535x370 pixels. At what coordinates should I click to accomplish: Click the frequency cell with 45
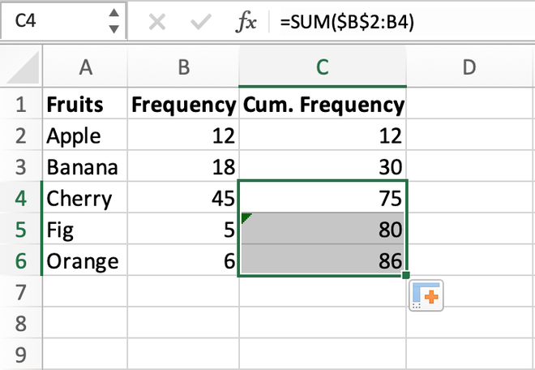[x=183, y=198]
